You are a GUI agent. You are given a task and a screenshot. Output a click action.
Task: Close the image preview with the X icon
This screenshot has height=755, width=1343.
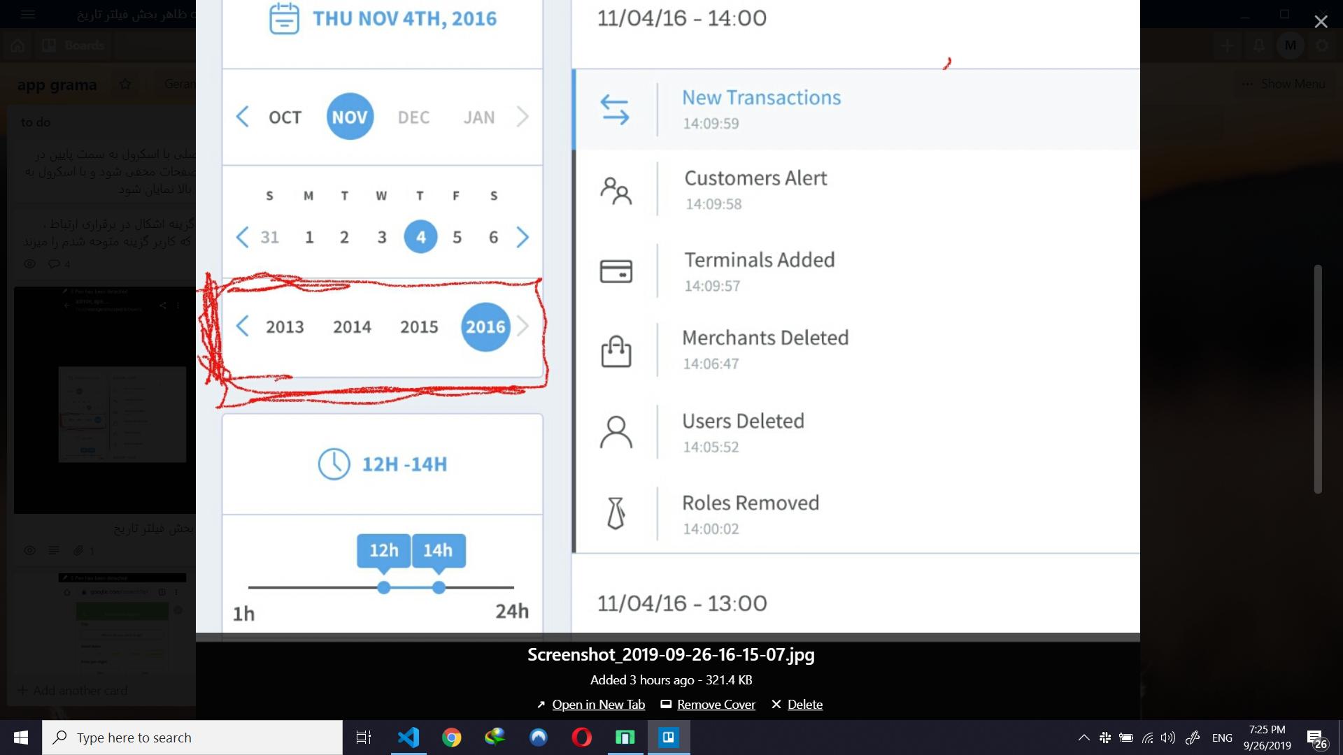(1321, 22)
